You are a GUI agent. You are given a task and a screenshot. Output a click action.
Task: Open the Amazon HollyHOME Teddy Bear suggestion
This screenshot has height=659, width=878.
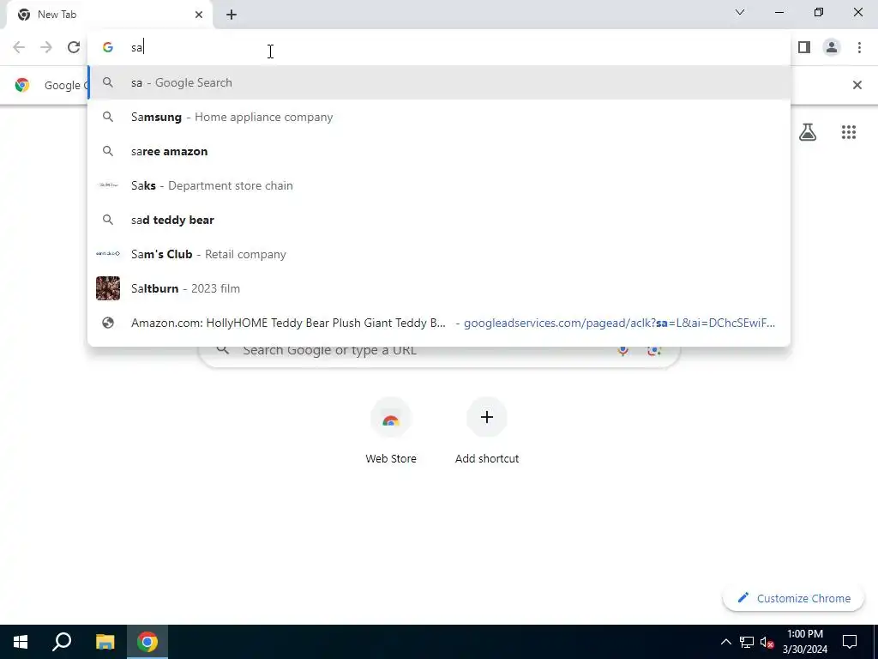click(x=439, y=323)
